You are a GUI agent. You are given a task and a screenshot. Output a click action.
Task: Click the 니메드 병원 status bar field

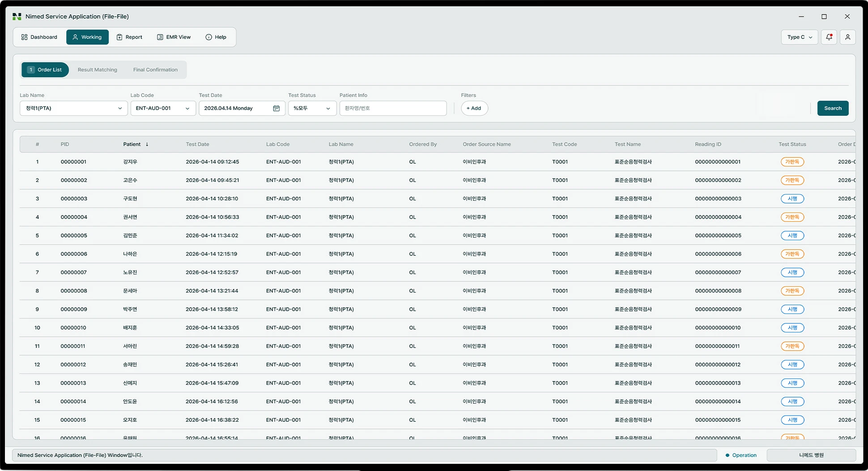pyautogui.click(x=811, y=455)
